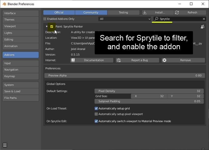Click the Install... button
Viewport: 209px width, 150px height.
[x=158, y=12]
